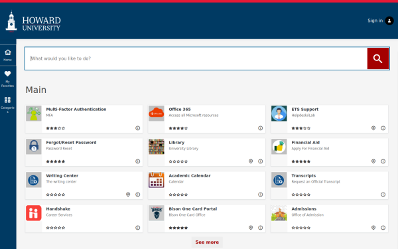Open Categories in the sidebar
Screen dimensions: 398x249
[x=7, y=104]
